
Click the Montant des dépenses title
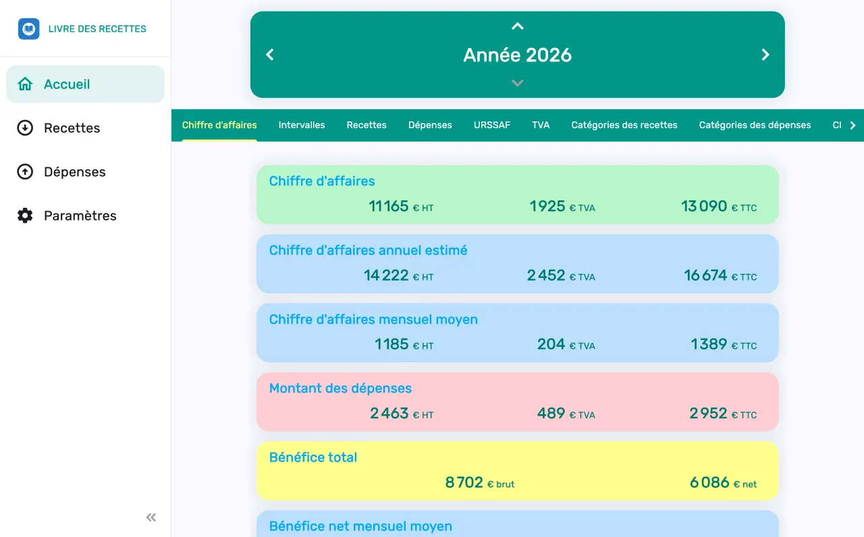pyautogui.click(x=340, y=389)
